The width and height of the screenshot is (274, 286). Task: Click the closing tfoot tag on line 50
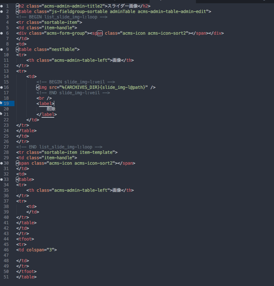[26, 272]
